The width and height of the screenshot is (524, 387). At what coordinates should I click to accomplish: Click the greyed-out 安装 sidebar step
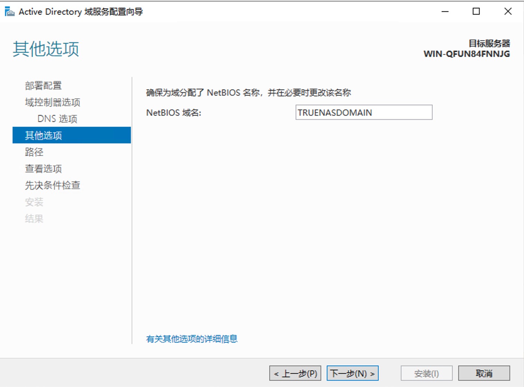tap(34, 202)
